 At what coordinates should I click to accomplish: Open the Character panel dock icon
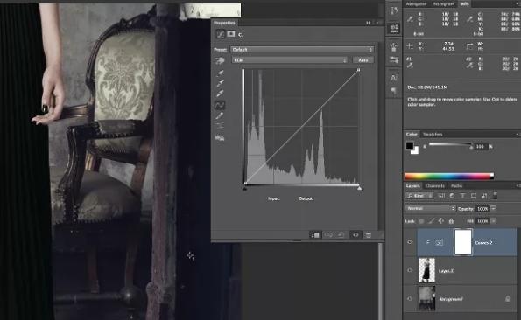coord(394,79)
